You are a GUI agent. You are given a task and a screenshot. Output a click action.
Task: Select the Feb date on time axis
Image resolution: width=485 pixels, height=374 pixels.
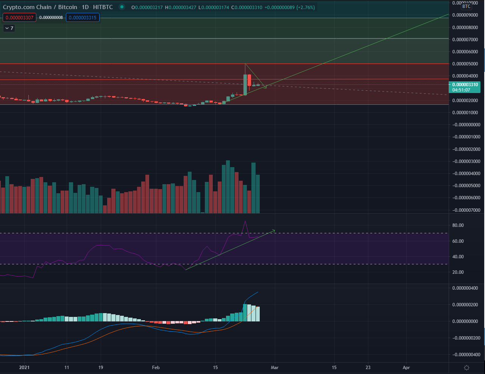tap(156, 368)
